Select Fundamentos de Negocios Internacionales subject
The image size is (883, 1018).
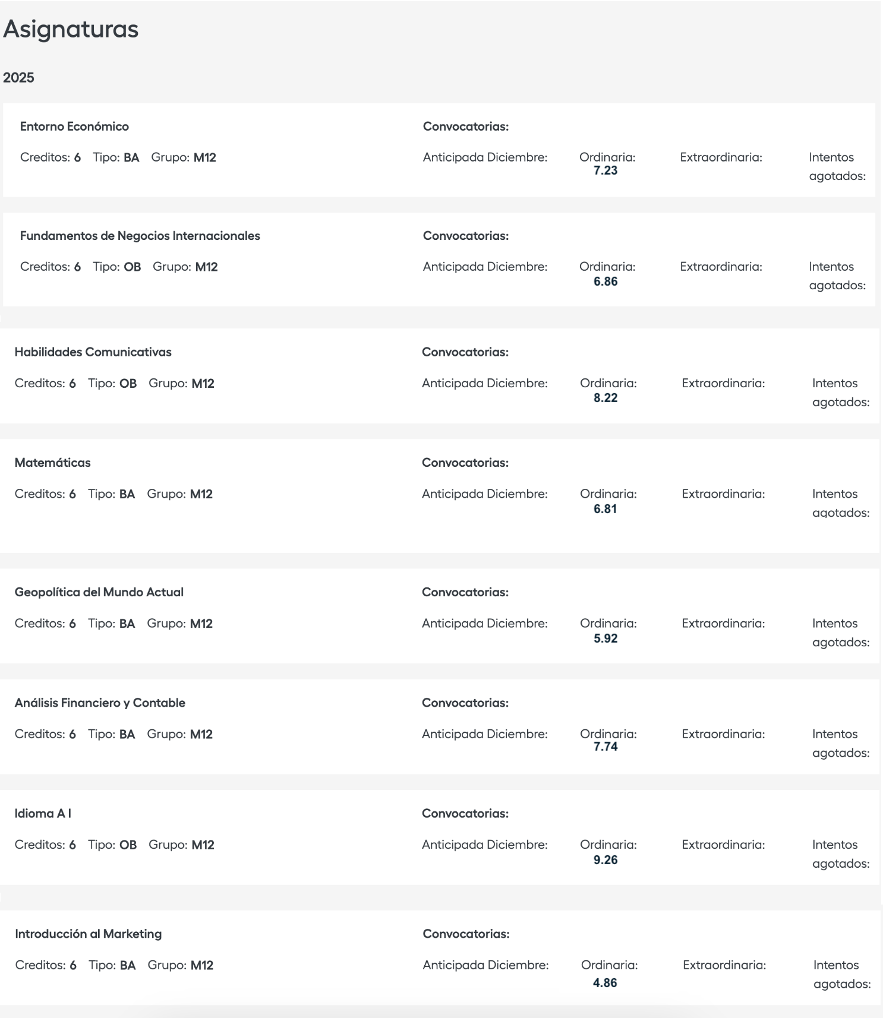pos(140,236)
